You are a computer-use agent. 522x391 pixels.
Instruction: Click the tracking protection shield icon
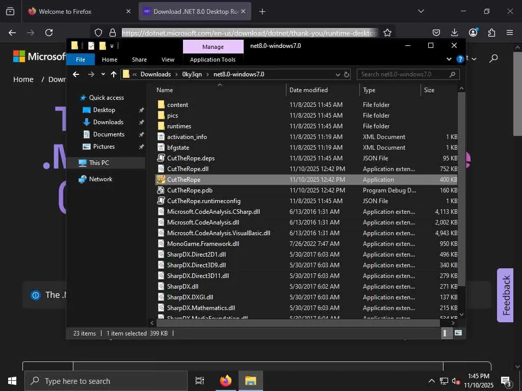coord(98,33)
